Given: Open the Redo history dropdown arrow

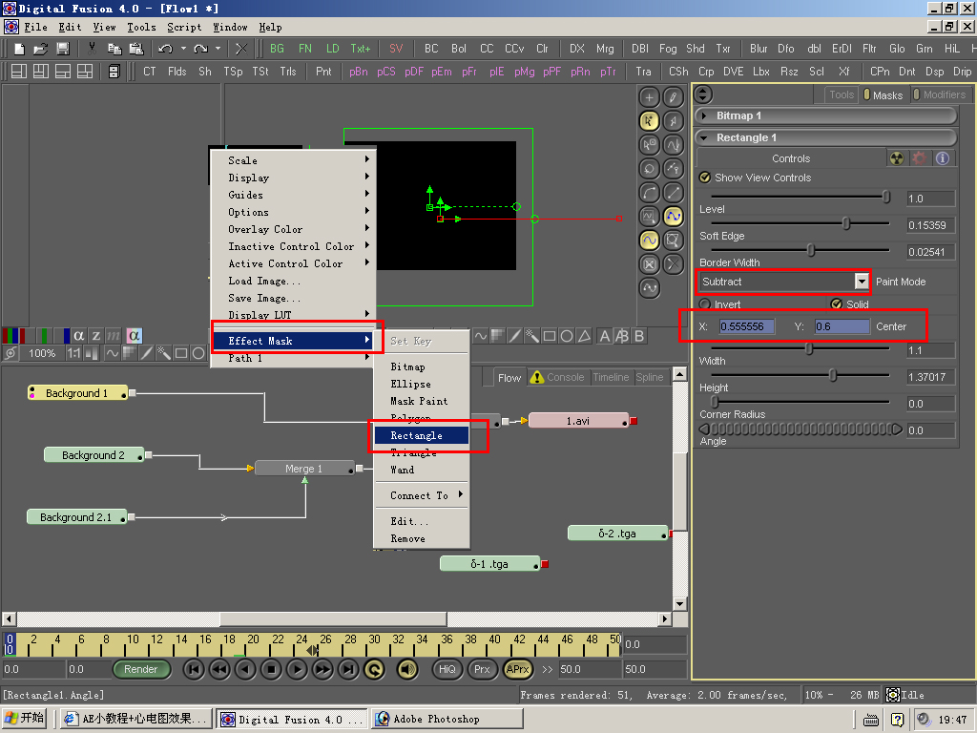Looking at the screenshot, I should point(218,49).
